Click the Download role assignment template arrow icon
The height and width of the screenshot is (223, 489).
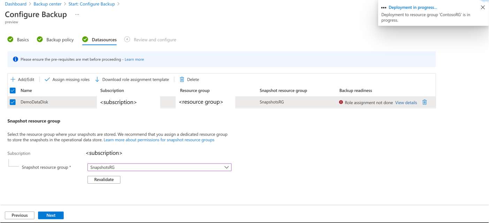[x=97, y=80]
